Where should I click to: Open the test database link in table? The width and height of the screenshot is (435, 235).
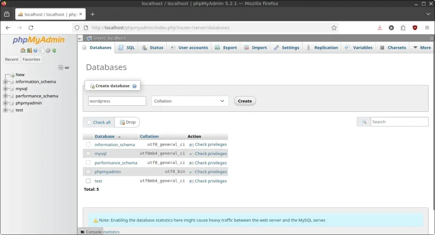click(x=98, y=181)
